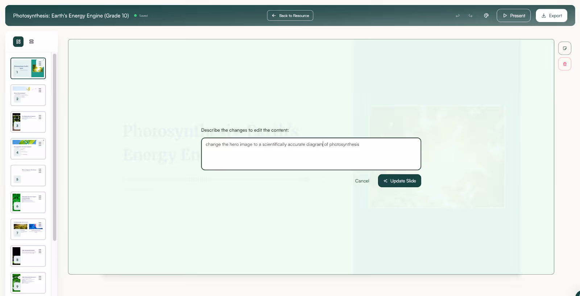Go Back to Resource
Screen dimensions: 580x296
[290, 16]
